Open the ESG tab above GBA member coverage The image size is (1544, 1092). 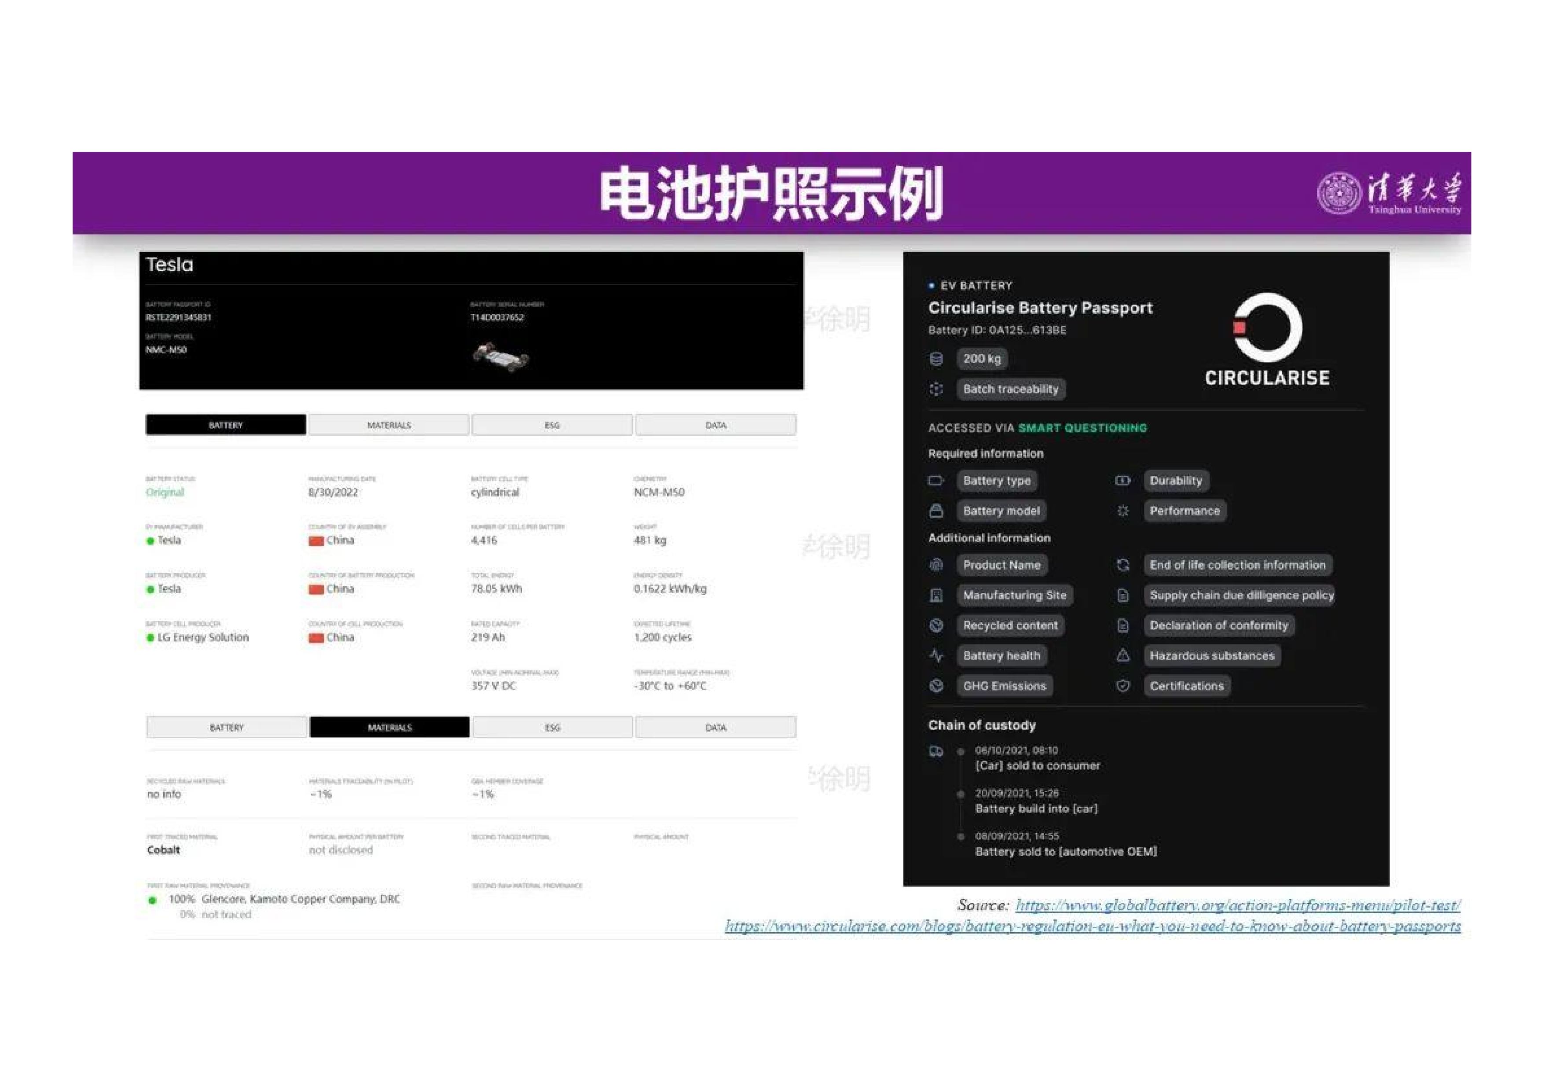pos(553,727)
